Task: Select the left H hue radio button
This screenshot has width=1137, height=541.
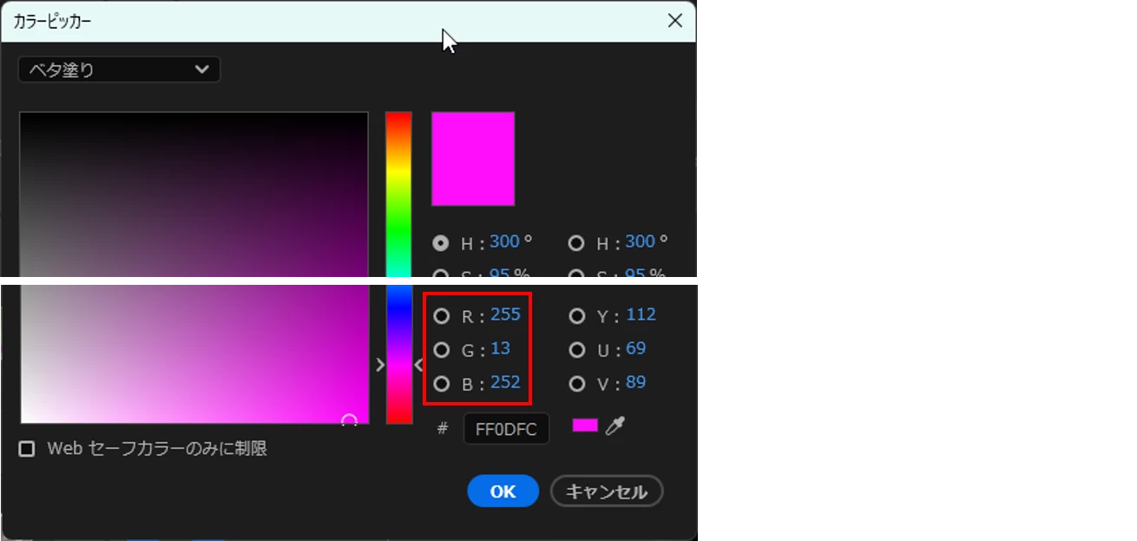Action: point(441,243)
